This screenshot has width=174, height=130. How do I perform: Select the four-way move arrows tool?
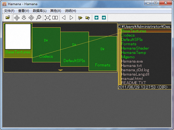17,18
